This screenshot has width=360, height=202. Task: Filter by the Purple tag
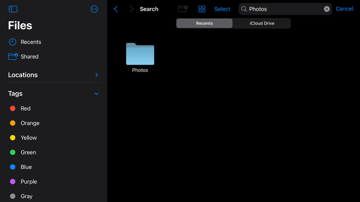[29, 182]
